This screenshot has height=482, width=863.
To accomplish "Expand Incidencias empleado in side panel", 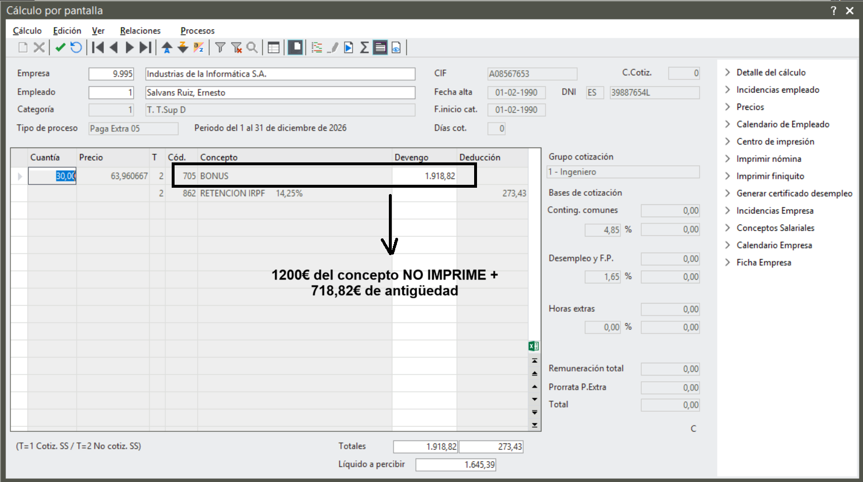I will (x=777, y=90).
